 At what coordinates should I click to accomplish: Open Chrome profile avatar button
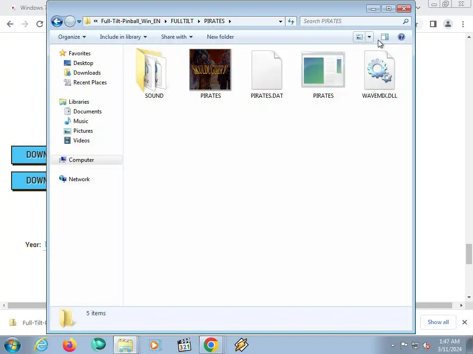pos(448,24)
